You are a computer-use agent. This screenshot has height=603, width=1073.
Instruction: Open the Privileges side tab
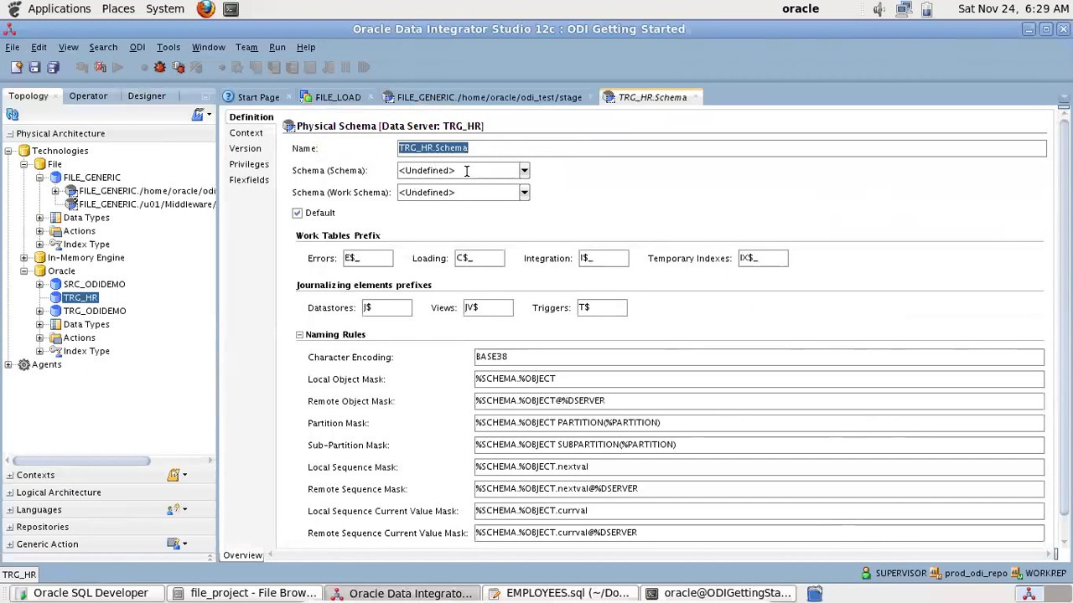(x=249, y=165)
